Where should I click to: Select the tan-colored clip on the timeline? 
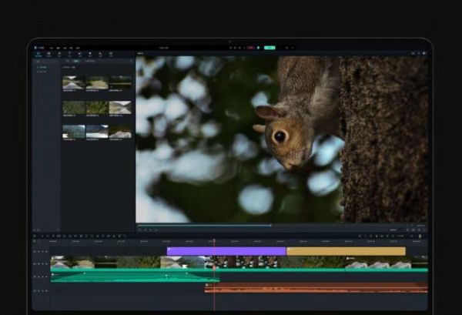346,251
